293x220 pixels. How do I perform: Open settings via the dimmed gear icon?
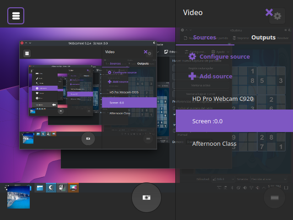pyautogui.click(x=277, y=16)
